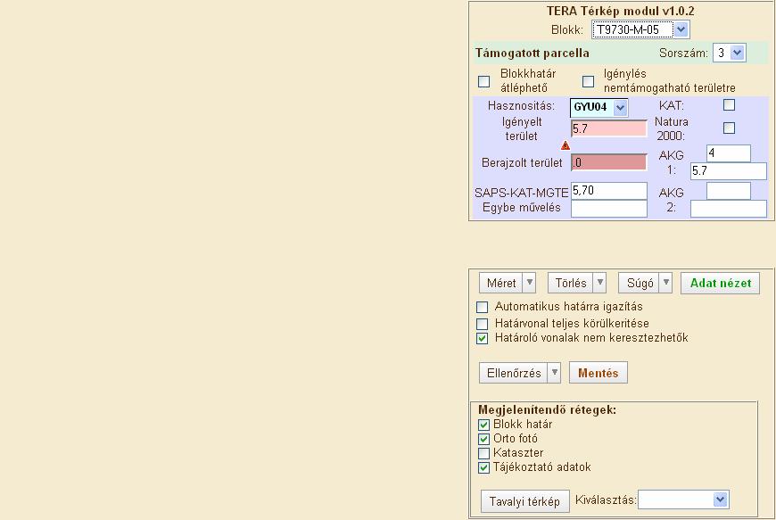This screenshot has width=776, height=520.
Task: Click the Egybe művelés field
Action: click(x=609, y=209)
